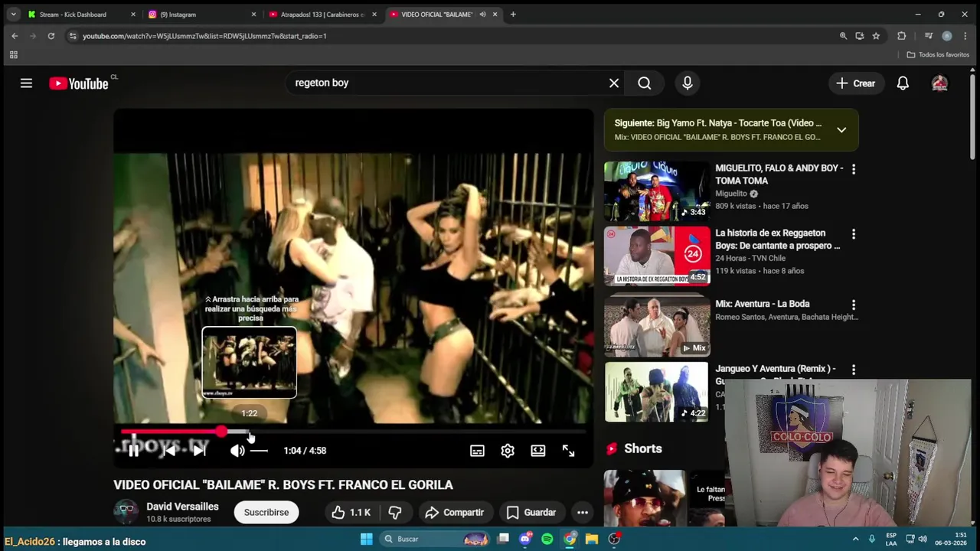This screenshot has width=980, height=551.
Task: Like the video (1.1 K)
Action: click(351, 512)
